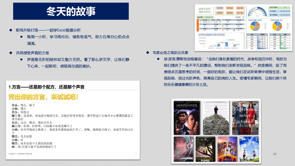Click the right pie chart in dashboard
This screenshot has height=166, width=295.
pos(277,26)
